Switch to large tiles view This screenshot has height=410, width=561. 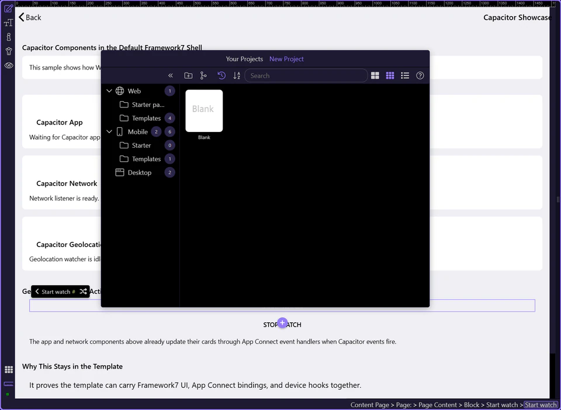pyautogui.click(x=375, y=75)
